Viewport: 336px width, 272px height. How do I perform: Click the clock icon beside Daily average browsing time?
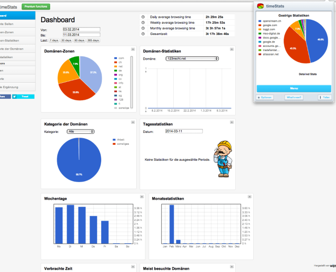(143, 17)
